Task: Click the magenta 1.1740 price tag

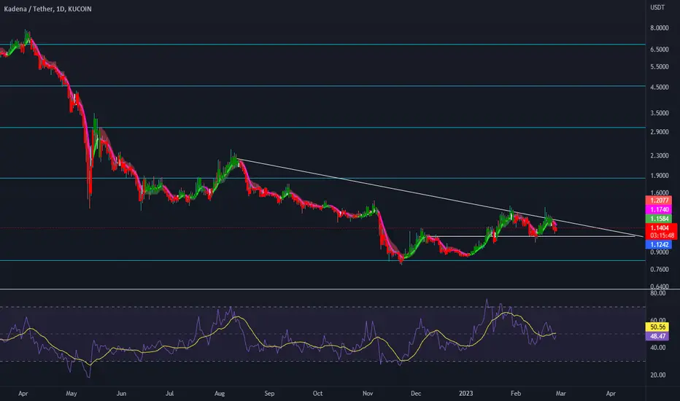Action: (x=659, y=209)
